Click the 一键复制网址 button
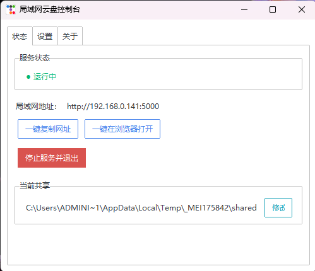This screenshot has height=271, width=315. coord(48,129)
